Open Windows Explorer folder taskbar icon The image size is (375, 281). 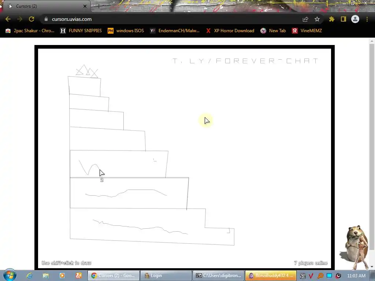(x=46, y=276)
